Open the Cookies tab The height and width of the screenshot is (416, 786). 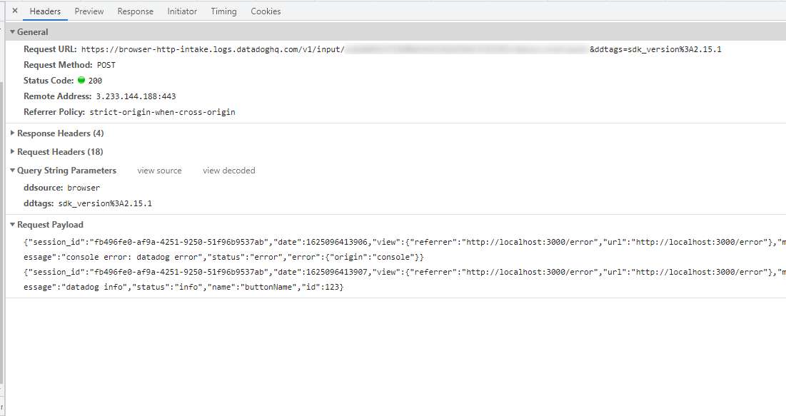click(x=266, y=11)
